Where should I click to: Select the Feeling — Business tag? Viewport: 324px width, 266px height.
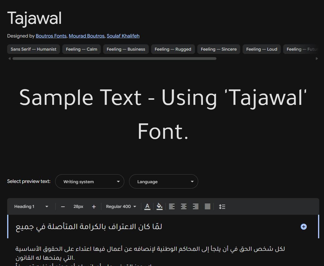click(126, 49)
